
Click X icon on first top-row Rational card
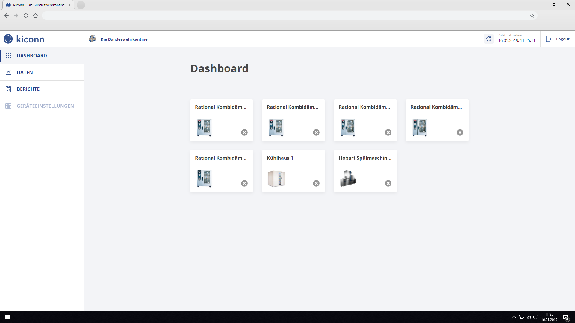[244, 132]
